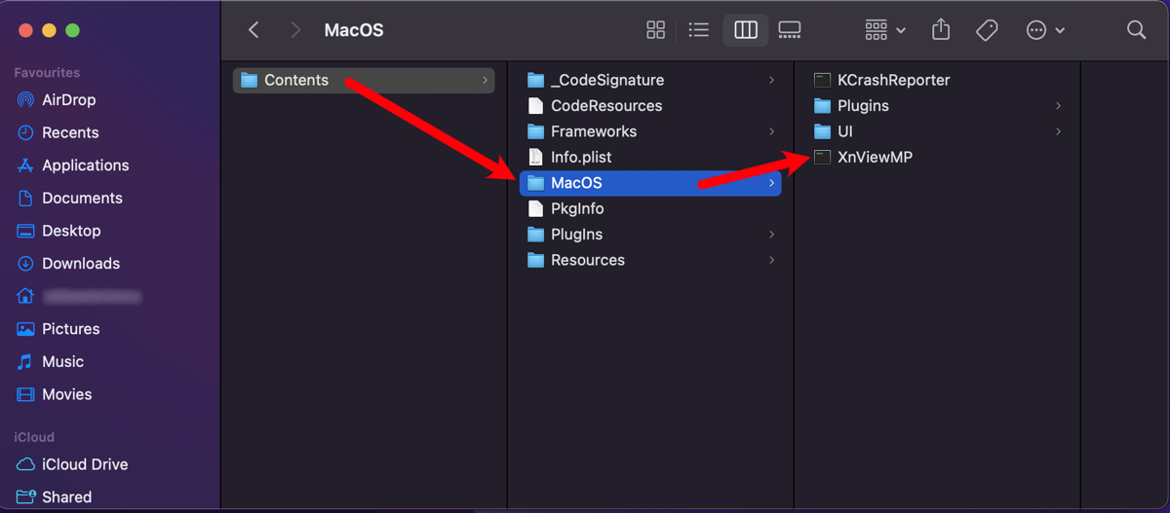Open the Tags toolbar icon
This screenshot has height=513, width=1170.
coord(987,30)
